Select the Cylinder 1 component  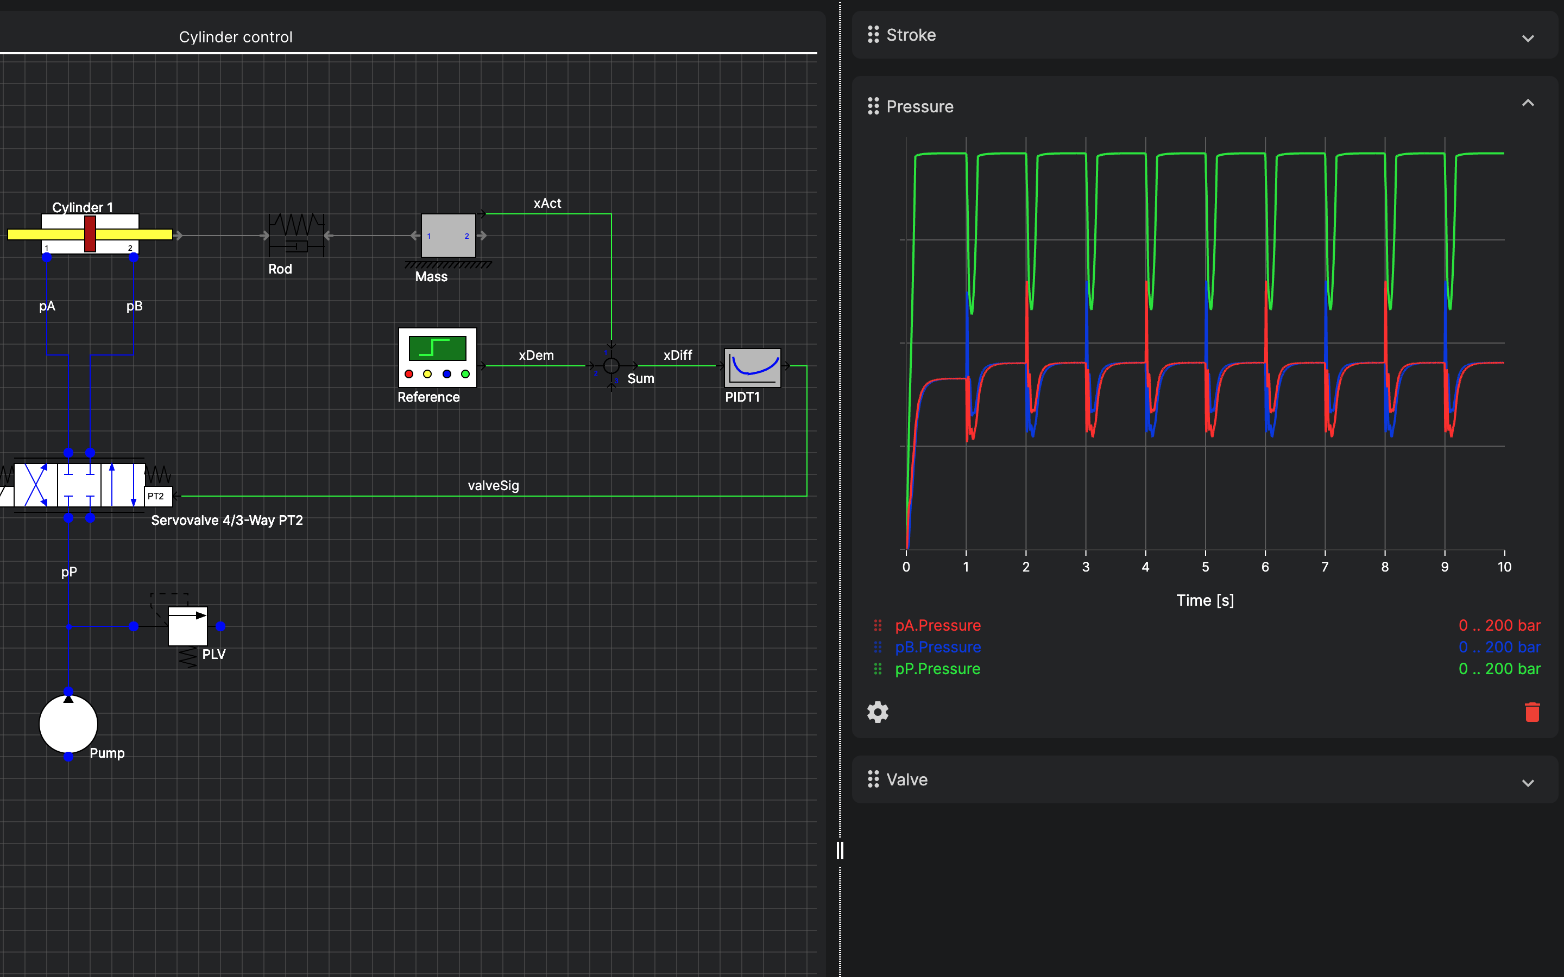pyautogui.click(x=90, y=234)
